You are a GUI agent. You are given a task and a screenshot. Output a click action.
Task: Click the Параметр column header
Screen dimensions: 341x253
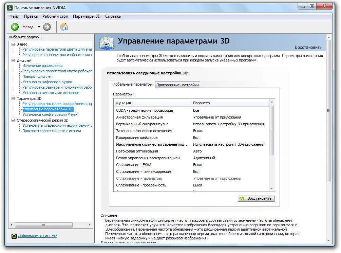(x=230, y=103)
